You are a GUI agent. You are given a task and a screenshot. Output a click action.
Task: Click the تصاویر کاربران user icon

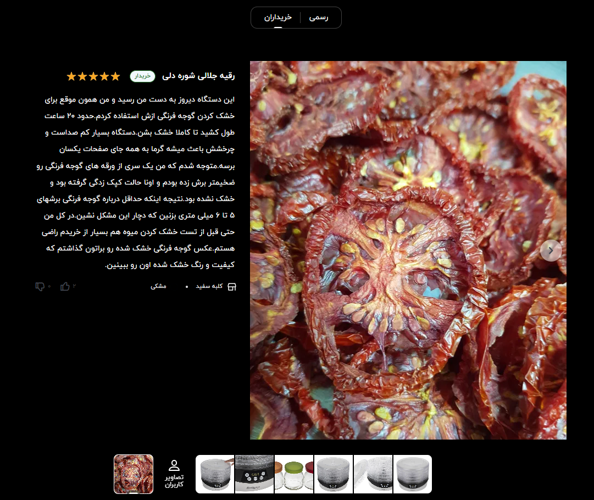click(x=174, y=465)
